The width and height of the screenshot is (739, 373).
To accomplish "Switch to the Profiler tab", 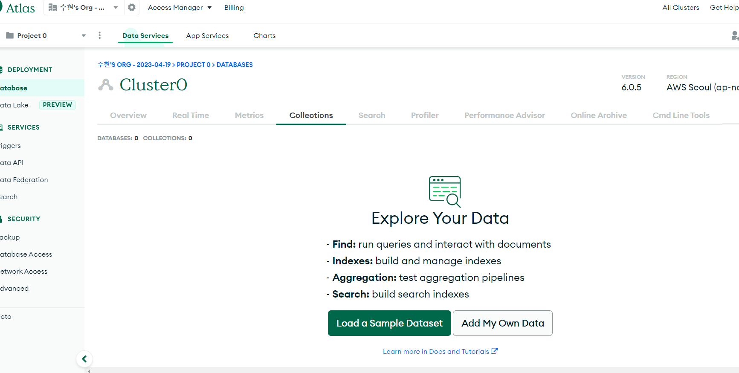I will 425,115.
